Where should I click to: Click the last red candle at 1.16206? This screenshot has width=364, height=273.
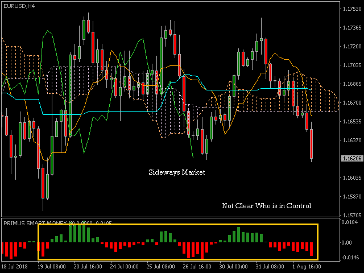(x=311, y=144)
